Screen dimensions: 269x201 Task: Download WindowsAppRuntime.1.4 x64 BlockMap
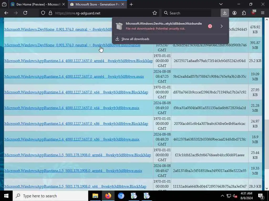76,92
